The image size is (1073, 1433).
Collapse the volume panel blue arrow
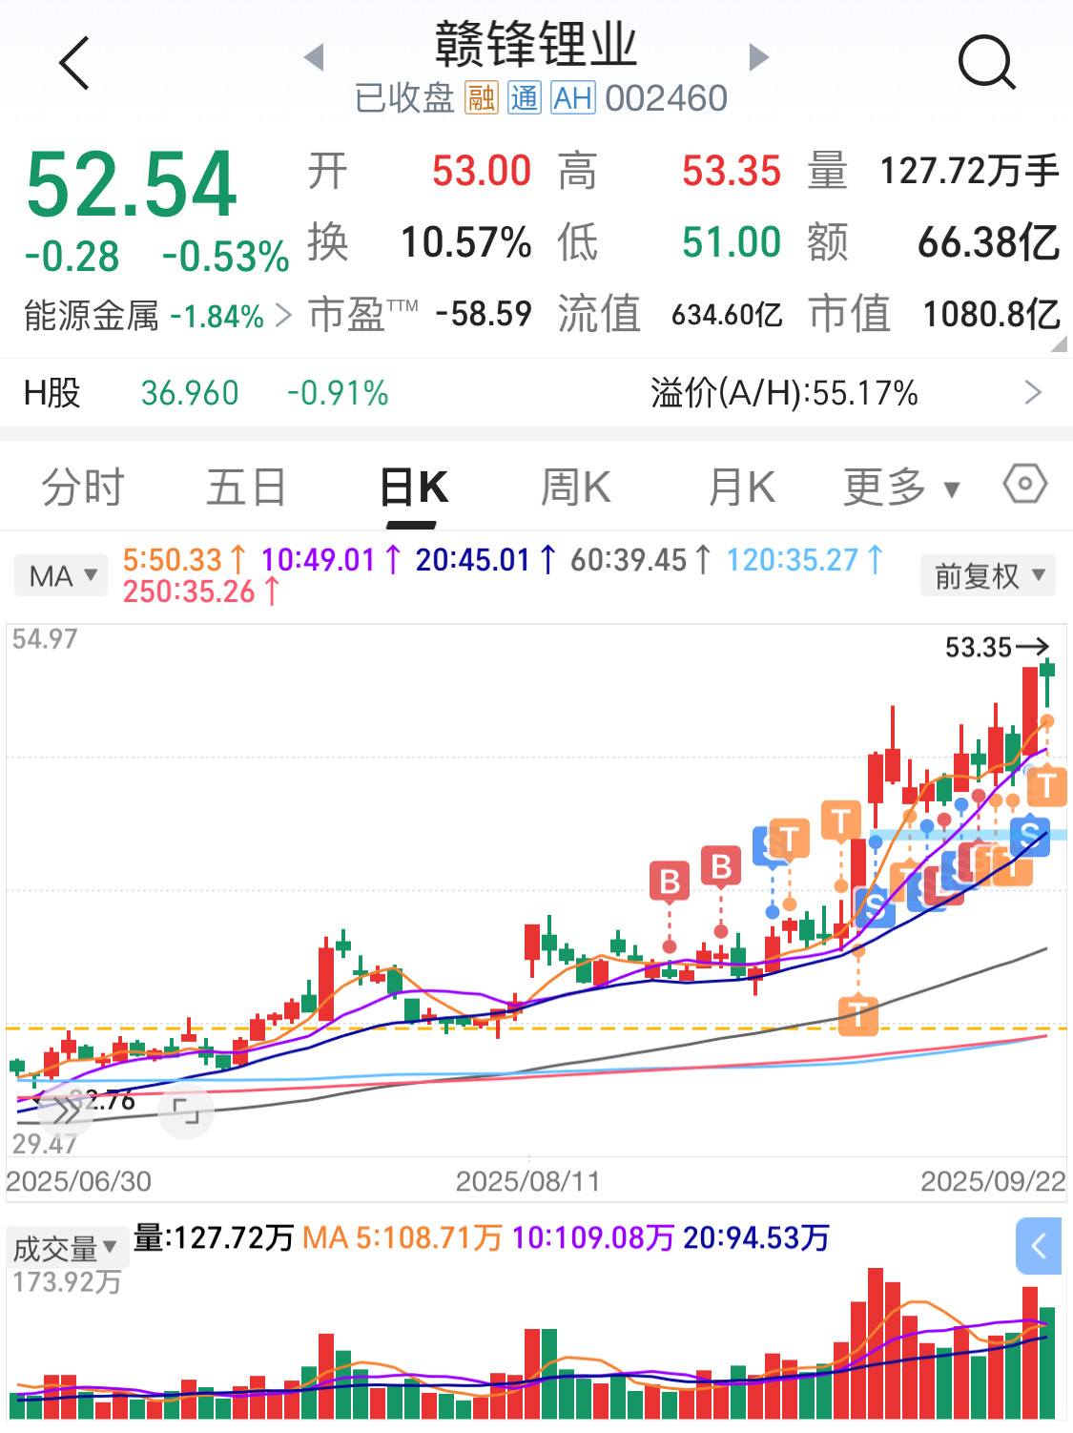[1039, 1246]
